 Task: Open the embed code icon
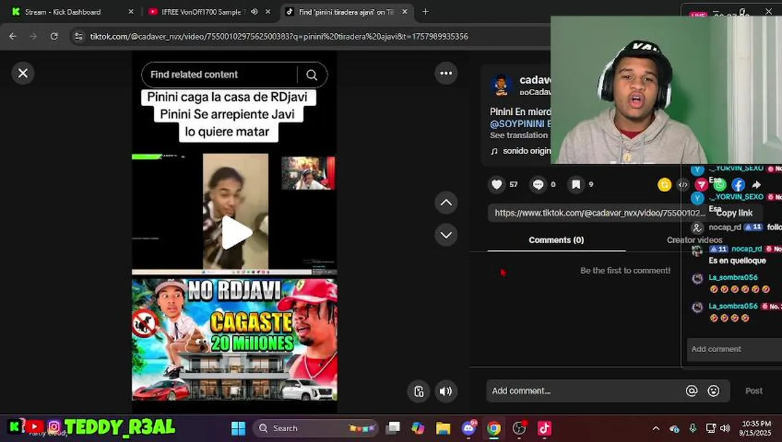tap(683, 184)
